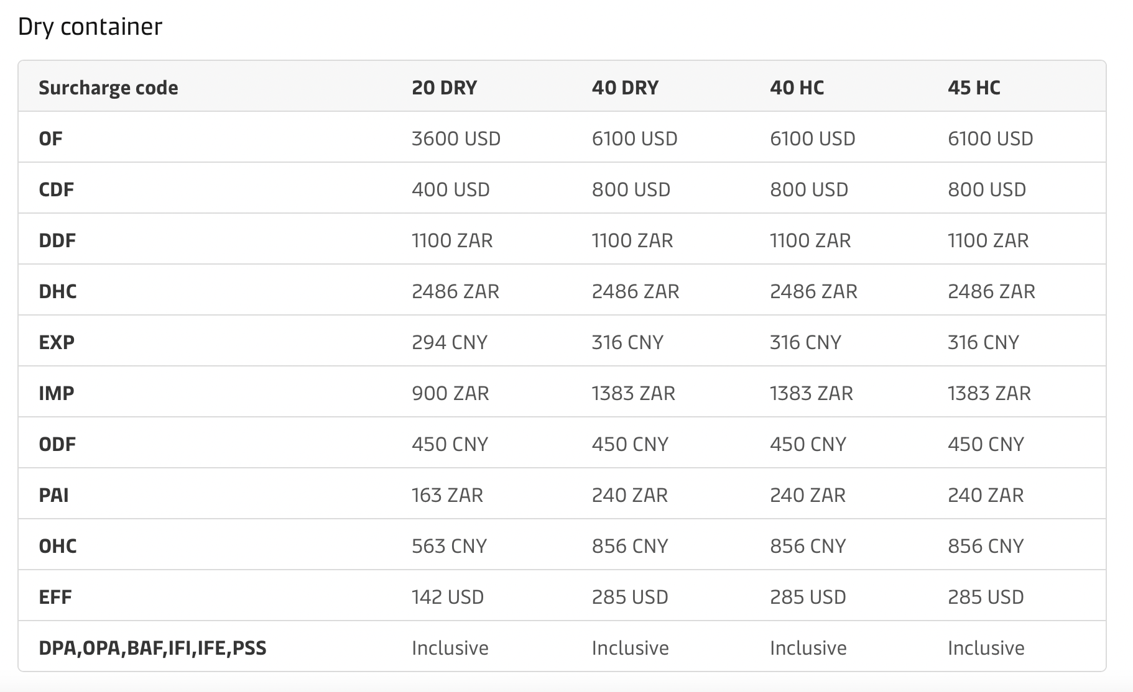Click the 3600 USD ocean freight value
The height and width of the screenshot is (692, 1133).
pos(456,139)
